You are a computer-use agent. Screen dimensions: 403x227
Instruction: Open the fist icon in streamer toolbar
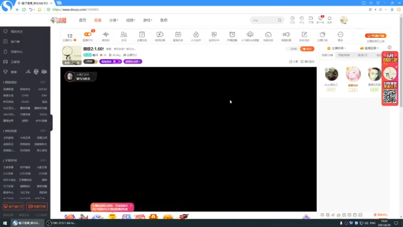pyautogui.click(x=322, y=34)
